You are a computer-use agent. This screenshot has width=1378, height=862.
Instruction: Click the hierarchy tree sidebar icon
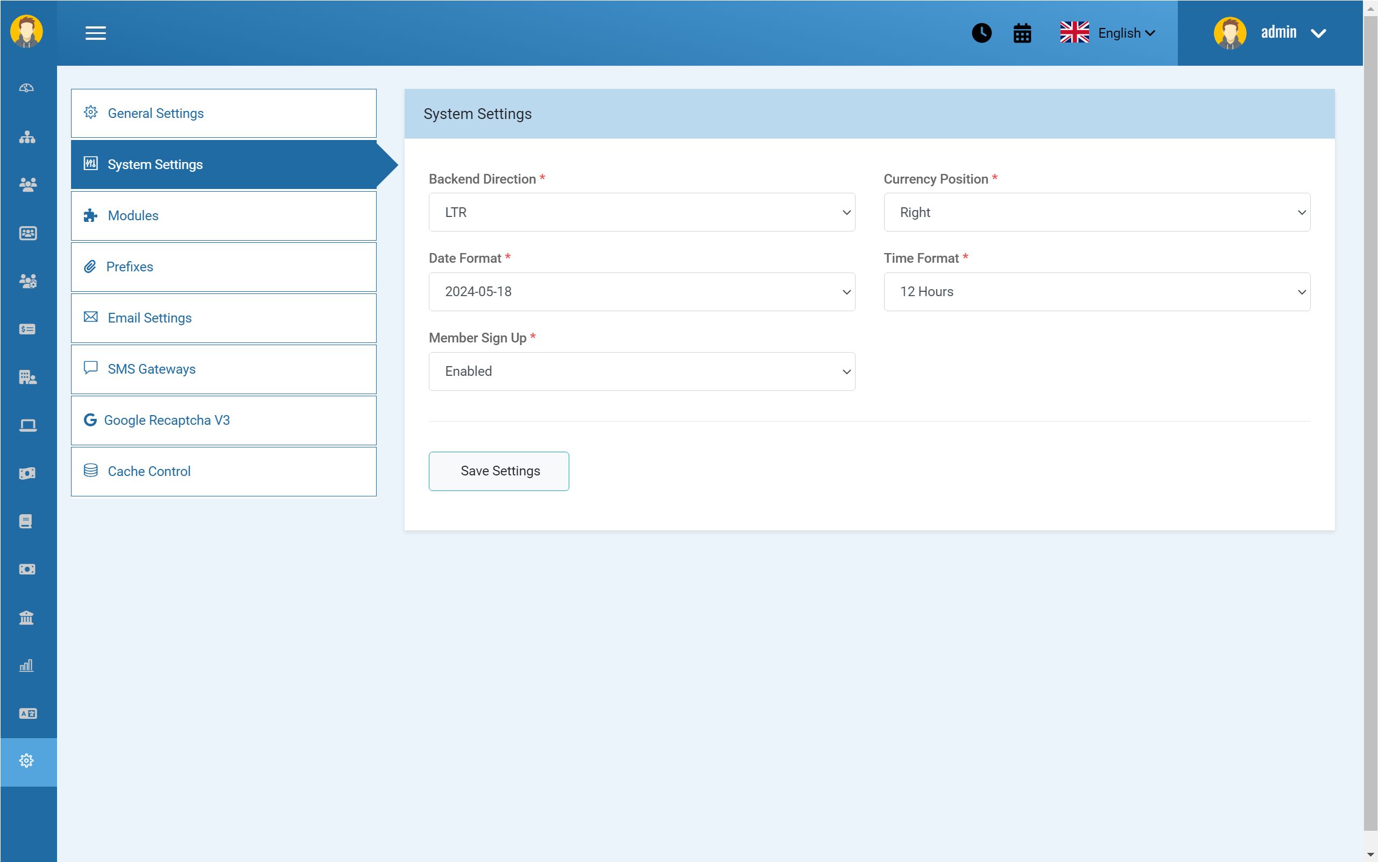coord(27,137)
